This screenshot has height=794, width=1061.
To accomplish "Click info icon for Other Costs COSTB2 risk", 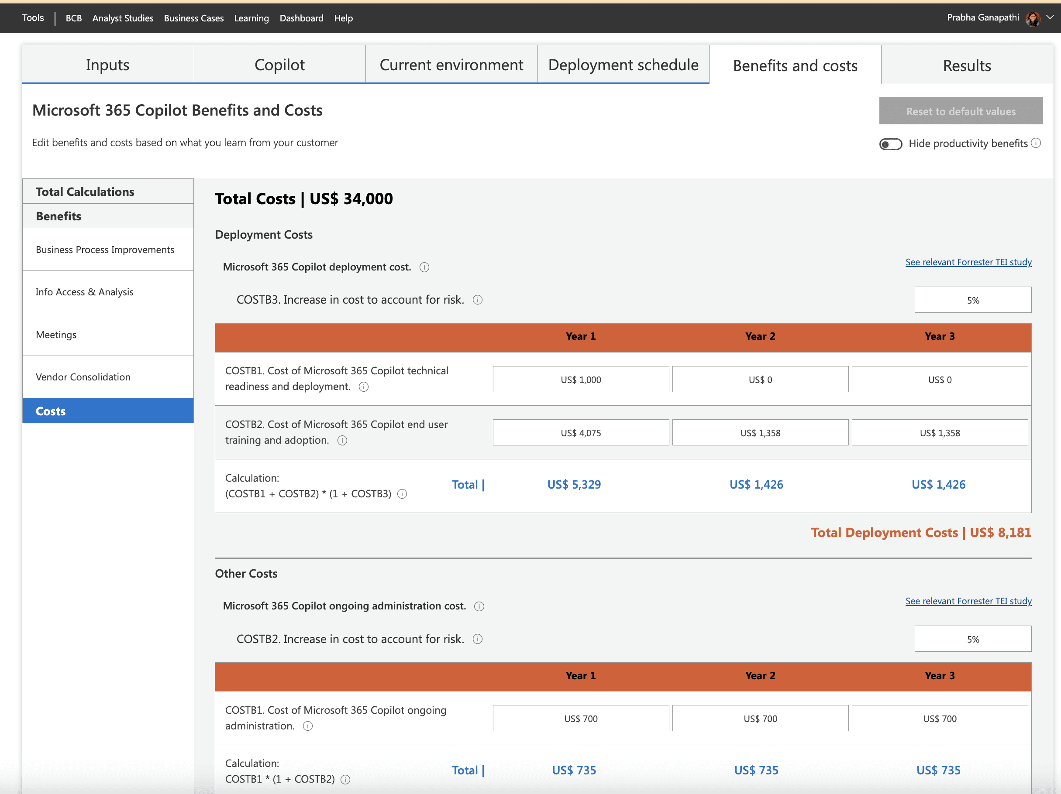I will coord(477,639).
